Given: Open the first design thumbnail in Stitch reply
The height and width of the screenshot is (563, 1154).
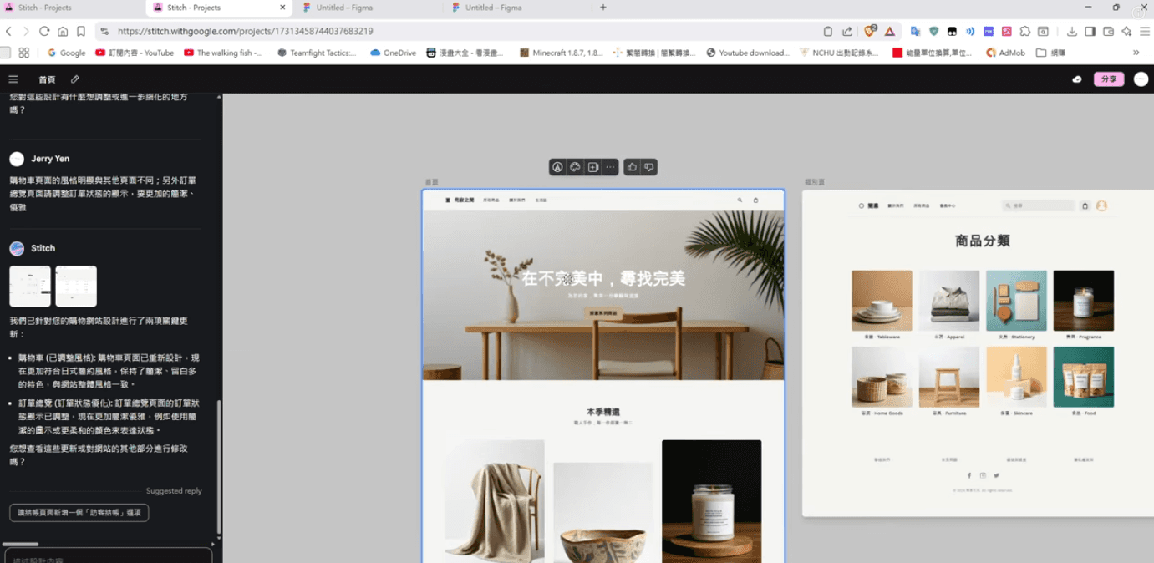Looking at the screenshot, I should (x=30, y=287).
